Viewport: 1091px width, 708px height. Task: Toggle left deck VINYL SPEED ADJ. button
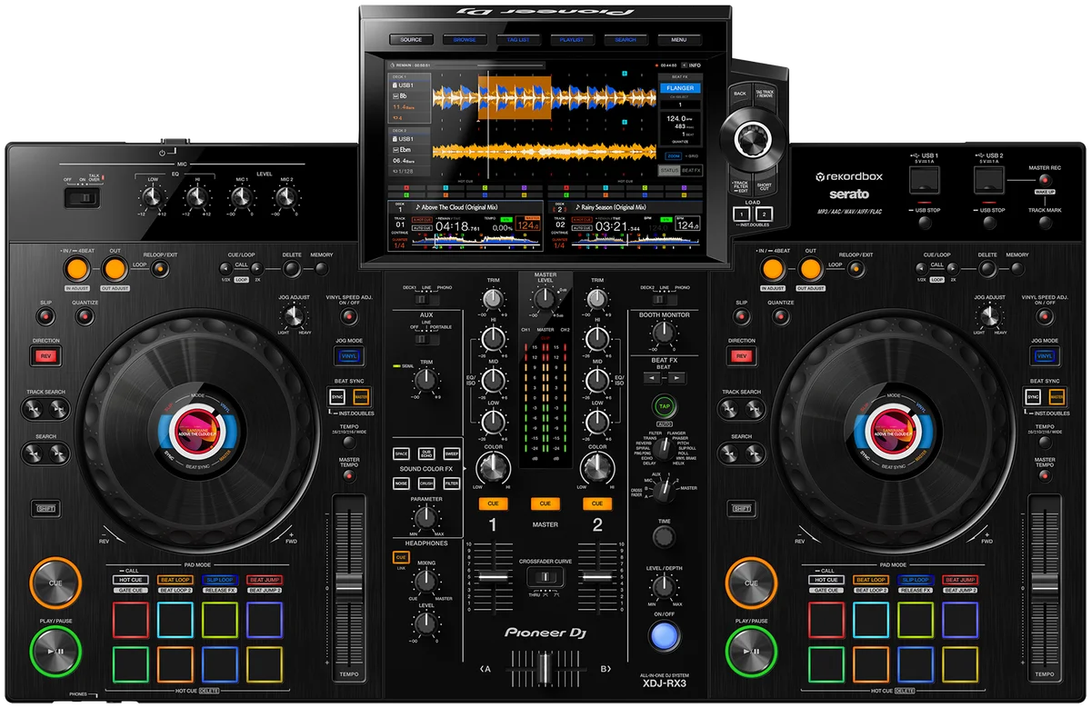pos(350,316)
